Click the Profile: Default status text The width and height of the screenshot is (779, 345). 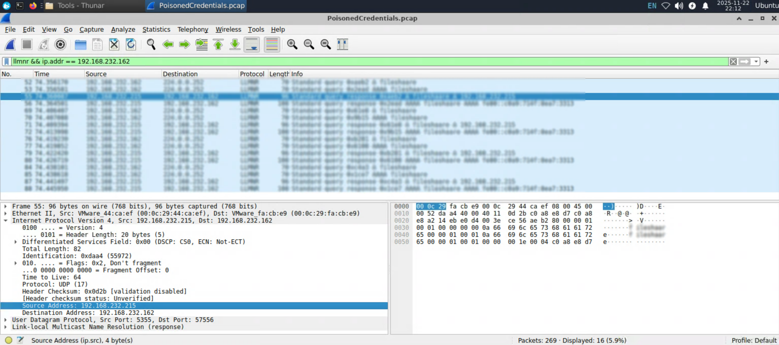pos(754,340)
